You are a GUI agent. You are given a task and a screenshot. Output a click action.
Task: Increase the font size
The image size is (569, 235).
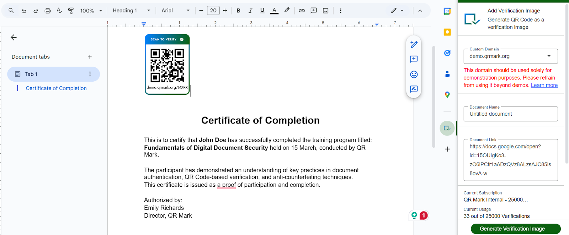pos(225,11)
